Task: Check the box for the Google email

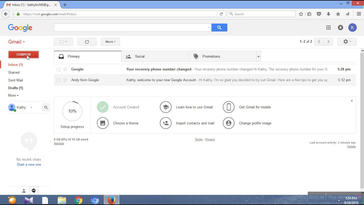Action: [x=59, y=69]
